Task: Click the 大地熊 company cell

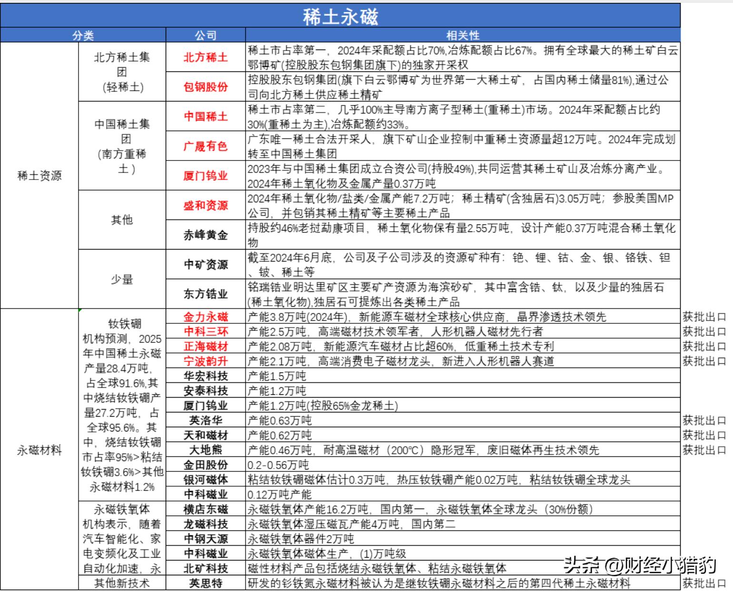Action: pos(206,450)
